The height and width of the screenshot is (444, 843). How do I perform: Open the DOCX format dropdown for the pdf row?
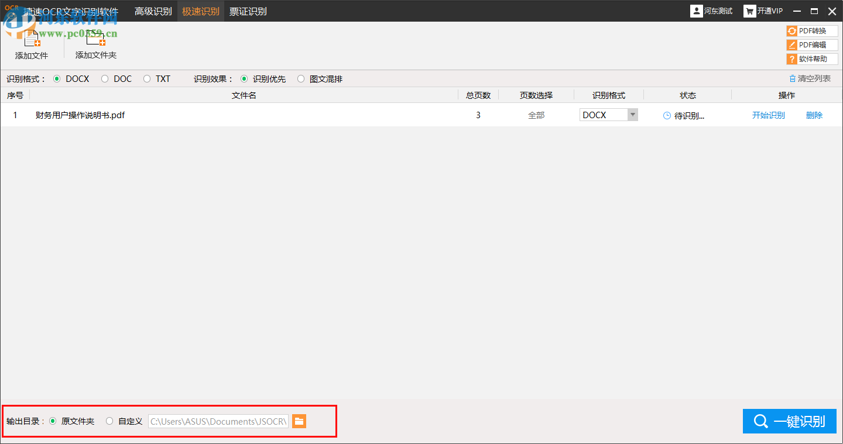click(632, 115)
